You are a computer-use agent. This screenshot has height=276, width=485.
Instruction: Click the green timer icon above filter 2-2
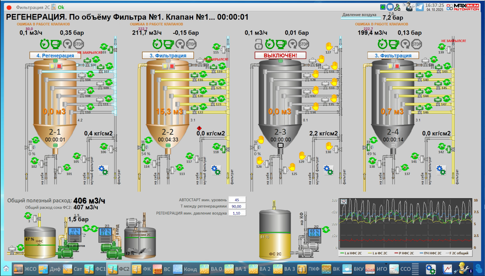[157, 44]
